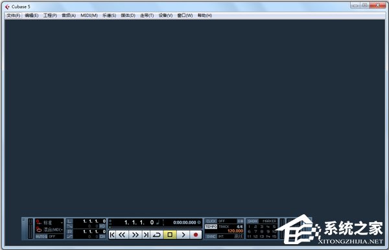
Task: Open the 工程(P) Project menu
Action: 50,16
